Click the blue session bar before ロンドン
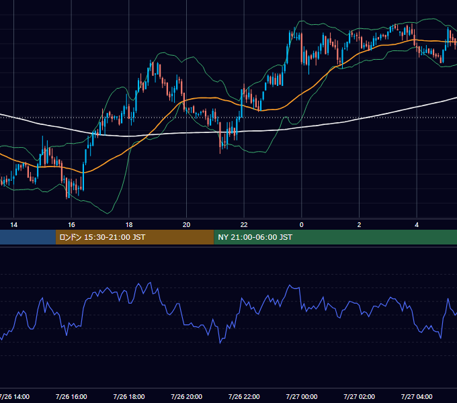The image size is (457, 403). (x=28, y=237)
